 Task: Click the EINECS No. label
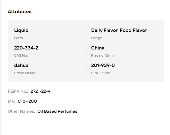click(x=101, y=73)
